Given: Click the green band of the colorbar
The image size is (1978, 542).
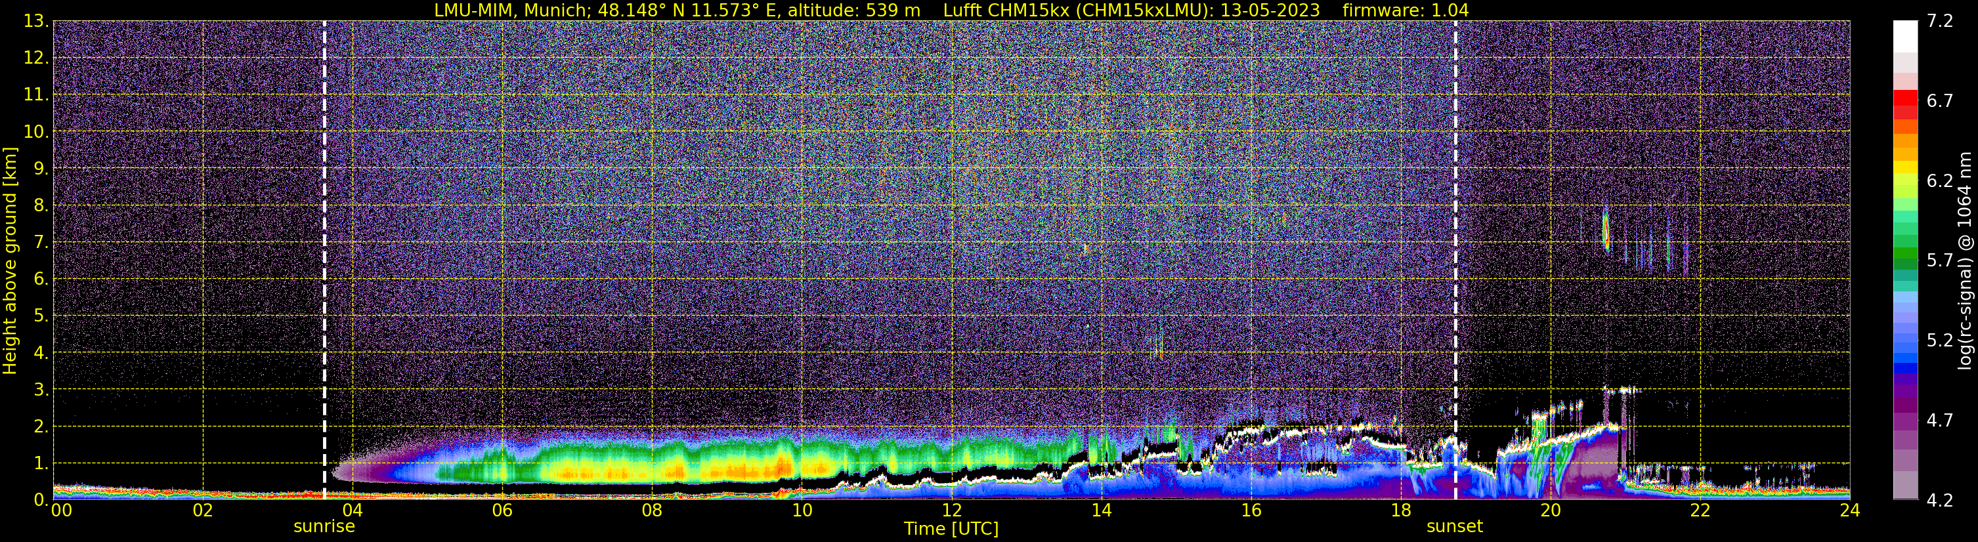Looking at the screenshot, I should point(1905,253).
